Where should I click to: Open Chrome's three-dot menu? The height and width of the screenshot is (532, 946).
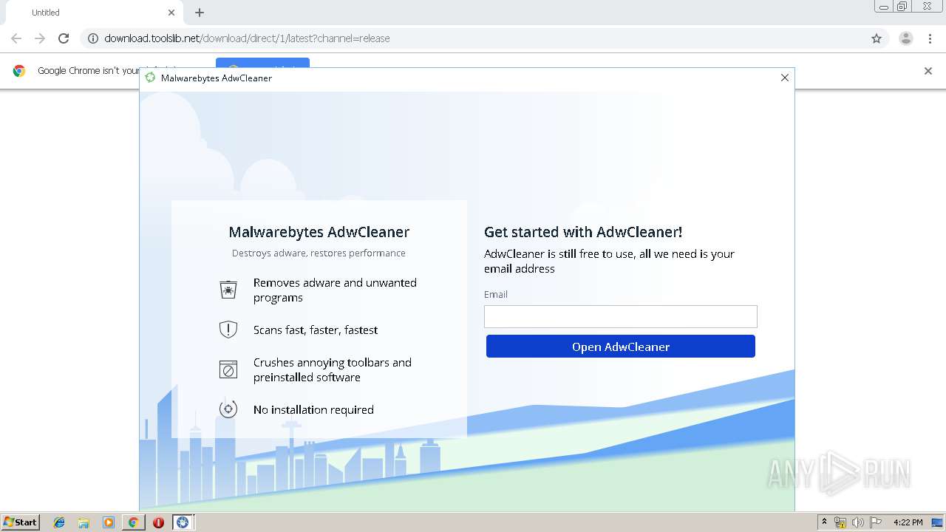coord(930,38)
